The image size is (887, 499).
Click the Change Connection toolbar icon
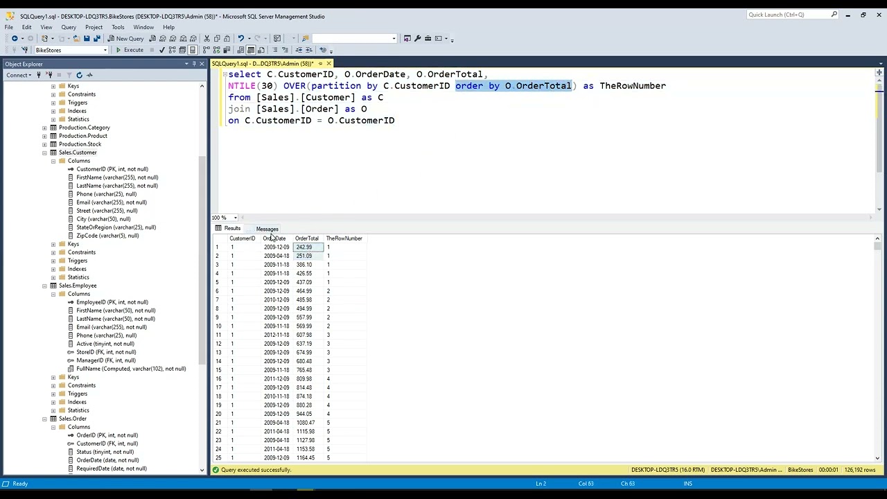24,50
